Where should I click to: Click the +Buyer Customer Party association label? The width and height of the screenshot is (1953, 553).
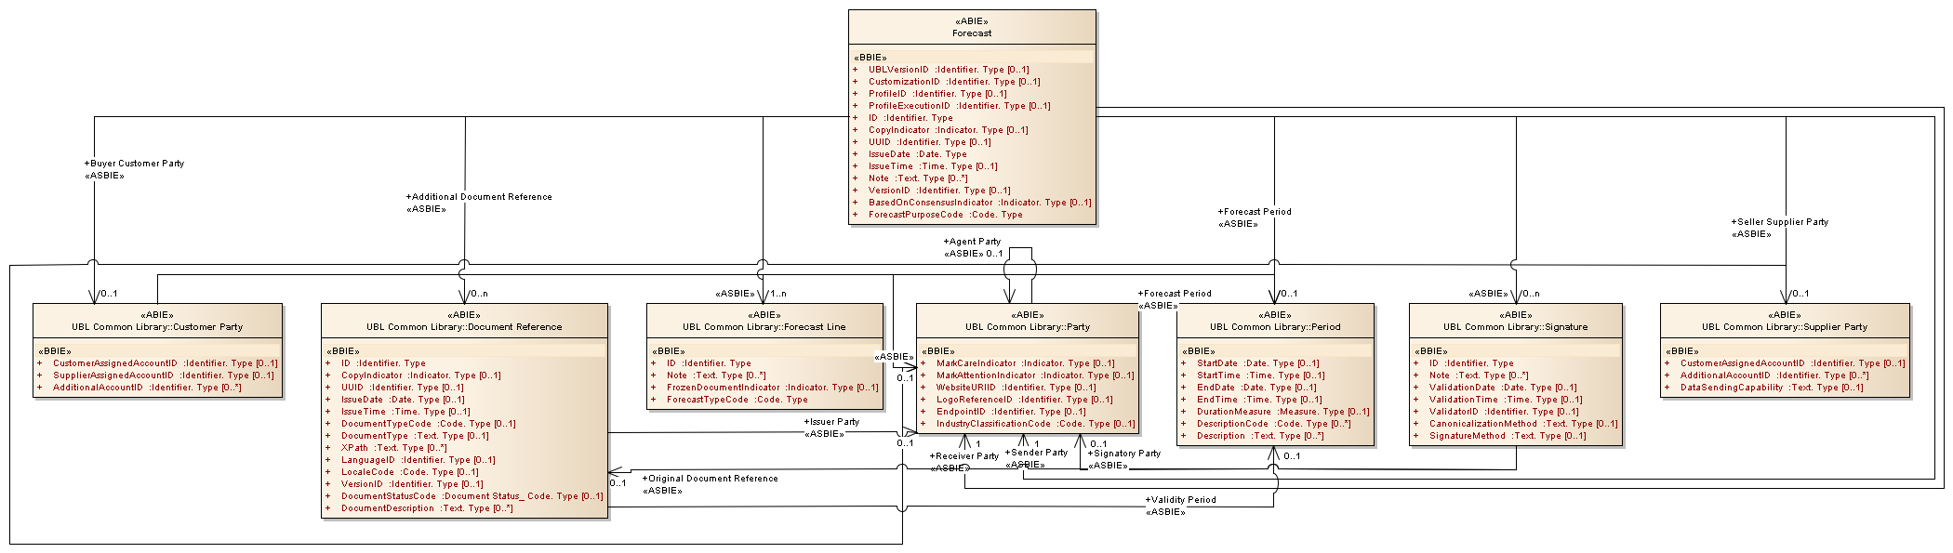point(134,164)
